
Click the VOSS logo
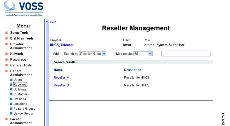click(x=24, y=8)
